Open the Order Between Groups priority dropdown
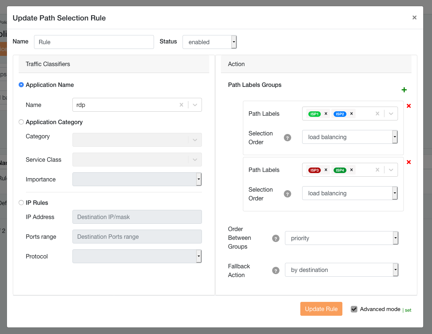Viewport: 432px width, 334px height. point(341,238)
